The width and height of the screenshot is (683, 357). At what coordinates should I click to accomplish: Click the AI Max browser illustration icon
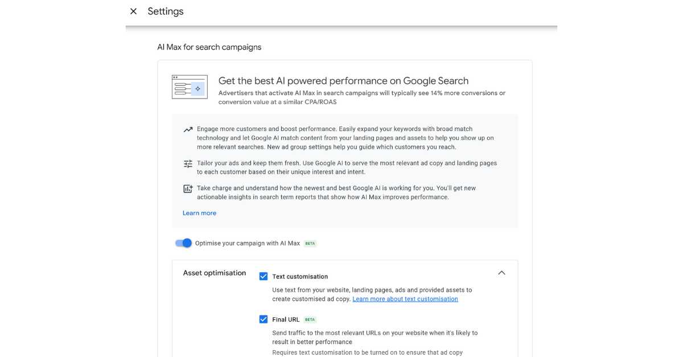[190, 87]
